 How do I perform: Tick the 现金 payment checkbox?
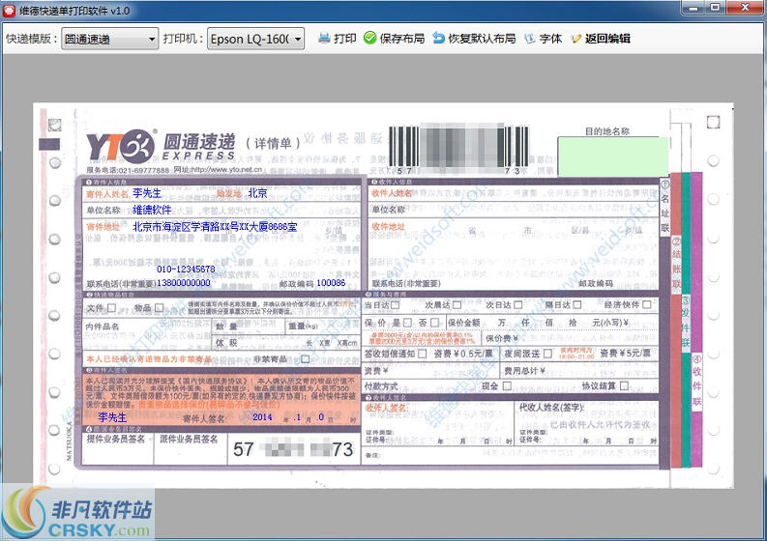507,385
